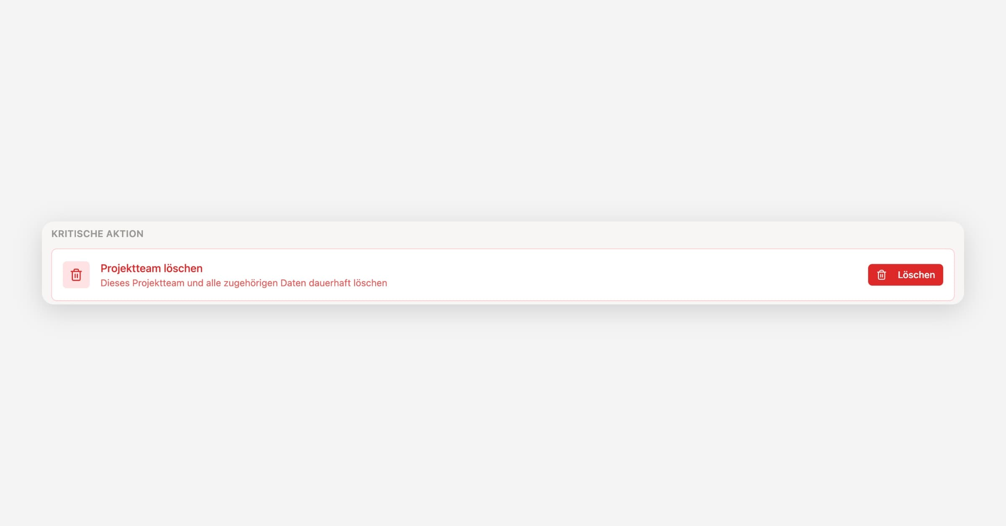Screen dimensions: 1006x526
Task: Select the Projektteam löschen heading
Action: pyautogui.click(x=151, y=268)
